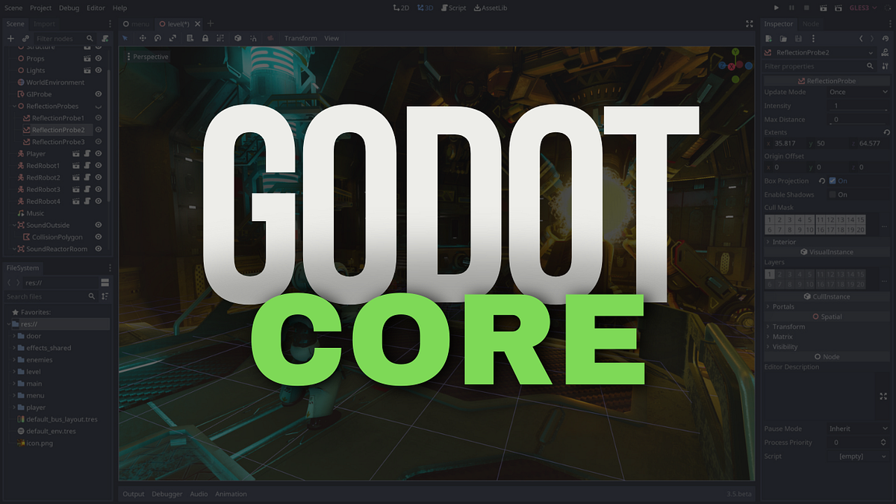Select the Rotate tool in viewport toolbar
The image size is (896, 504).
click(158, 38)
